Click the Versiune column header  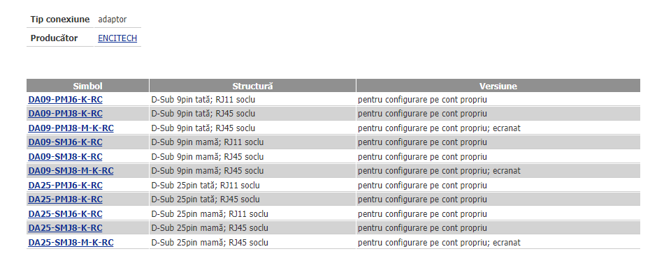498,86
